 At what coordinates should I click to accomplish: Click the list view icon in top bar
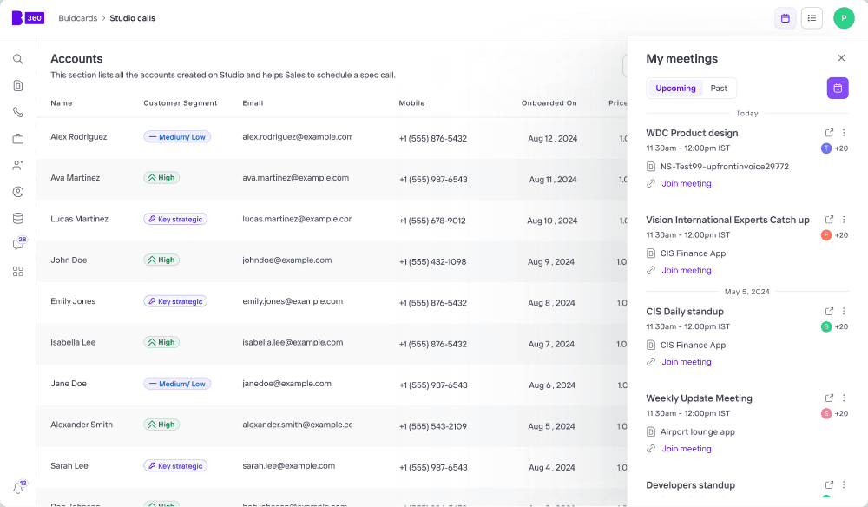coord(812,18)
